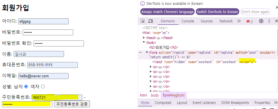Open the Network tab
Image resolution: width=278 pixels, height=109 pixels.
(226, 21)
